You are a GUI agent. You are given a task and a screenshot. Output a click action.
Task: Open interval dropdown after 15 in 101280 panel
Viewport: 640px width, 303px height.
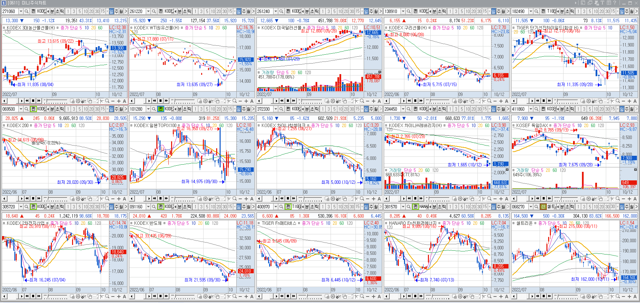tap(235, 109)
